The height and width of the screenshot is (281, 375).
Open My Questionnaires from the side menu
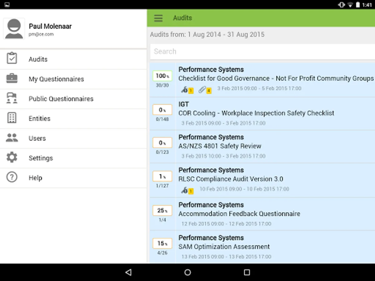(56, 79)
